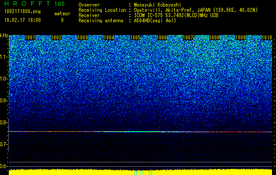Click the red carrier signal line
Viewport: 276px width, 175px height.
click(140, 132)
